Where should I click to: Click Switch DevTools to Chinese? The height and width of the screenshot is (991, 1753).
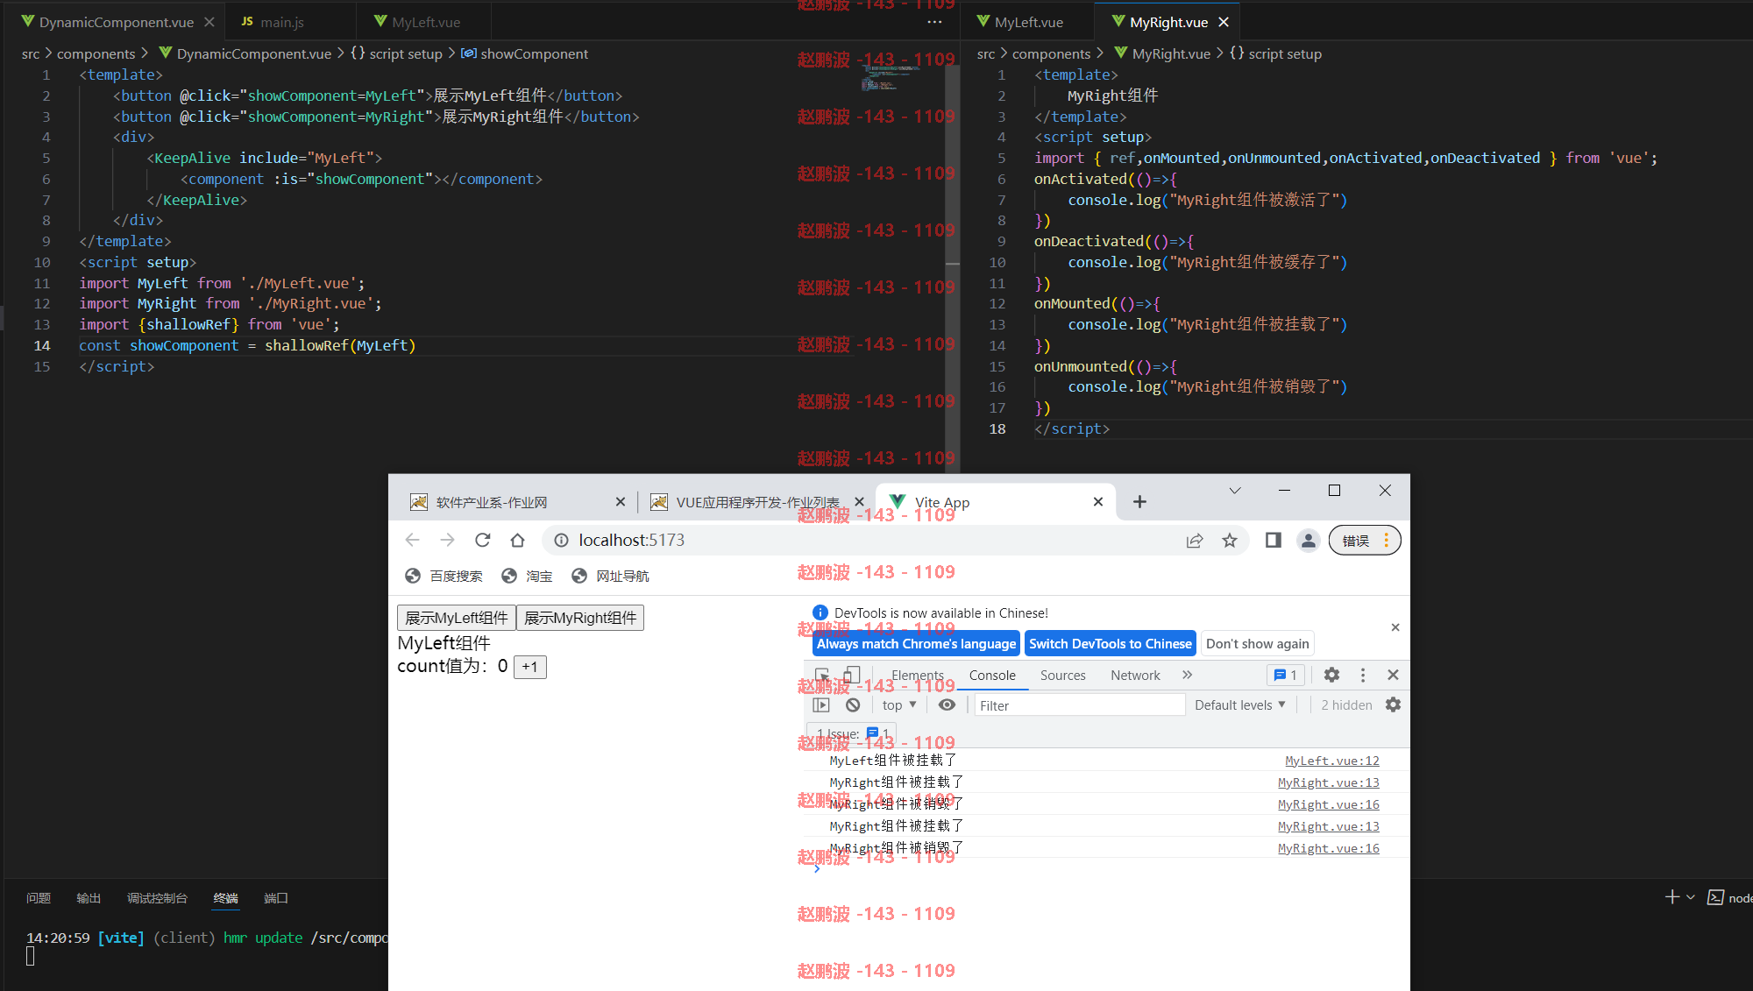click(x=1111, y=644)
